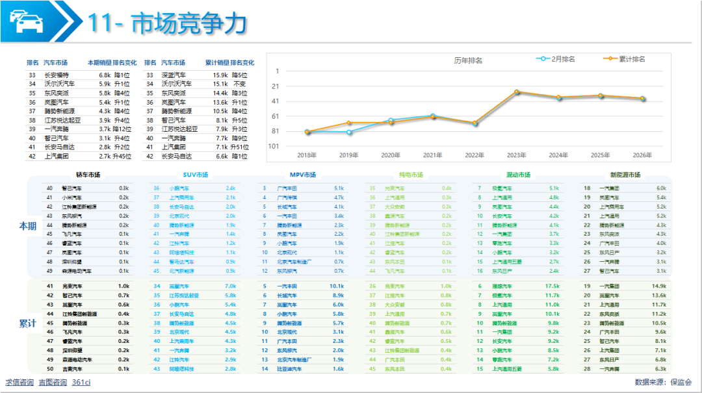Screen dimensions: 702x393
Task: Click the chart data point at 2023年
Action: 517,92
